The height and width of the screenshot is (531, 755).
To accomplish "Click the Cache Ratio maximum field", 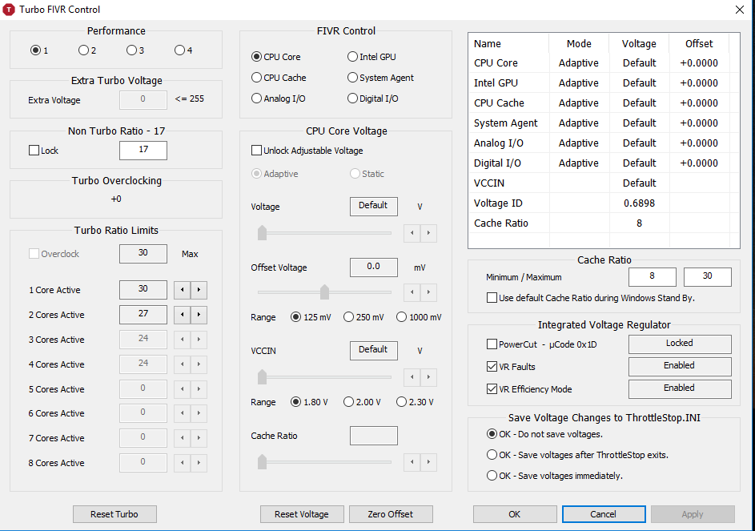I will (707, 277).
